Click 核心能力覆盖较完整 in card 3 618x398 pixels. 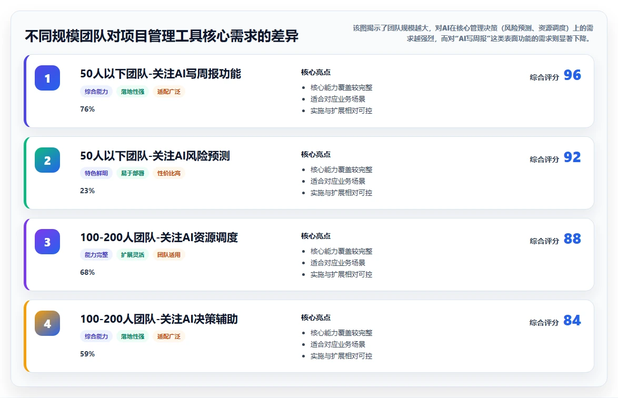(x=341, y=252)
